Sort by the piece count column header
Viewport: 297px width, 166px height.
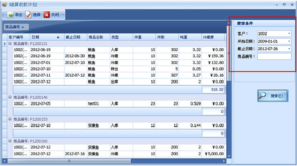click(167, 37)
